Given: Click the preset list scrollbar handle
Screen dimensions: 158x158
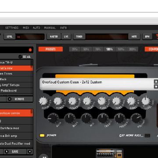Looking at the screenshot, I should click(x=32, y=112).
